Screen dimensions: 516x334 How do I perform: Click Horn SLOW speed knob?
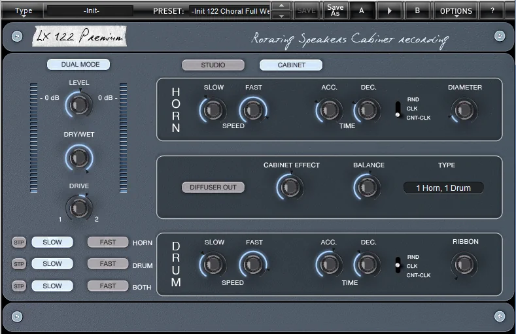point(213,110)
